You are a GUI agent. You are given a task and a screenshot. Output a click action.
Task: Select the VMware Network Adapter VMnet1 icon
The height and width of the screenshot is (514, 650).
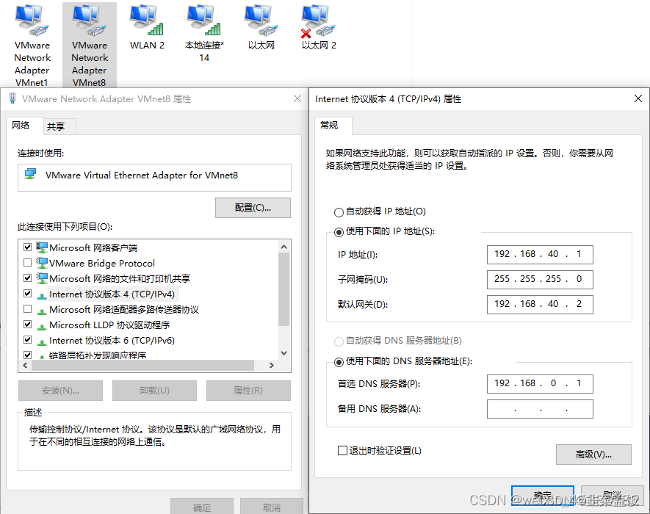[32, 20]
